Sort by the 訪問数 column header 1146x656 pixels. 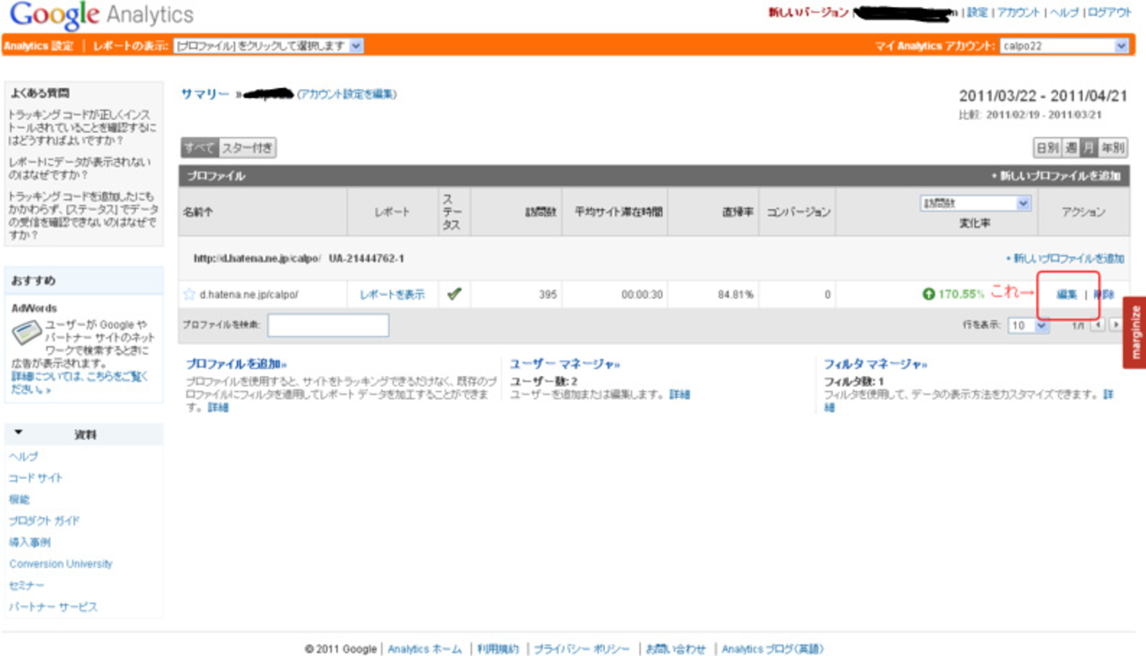point(541,212)
